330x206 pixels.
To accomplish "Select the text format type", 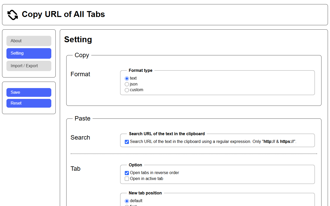I will [x=127, y=78].
